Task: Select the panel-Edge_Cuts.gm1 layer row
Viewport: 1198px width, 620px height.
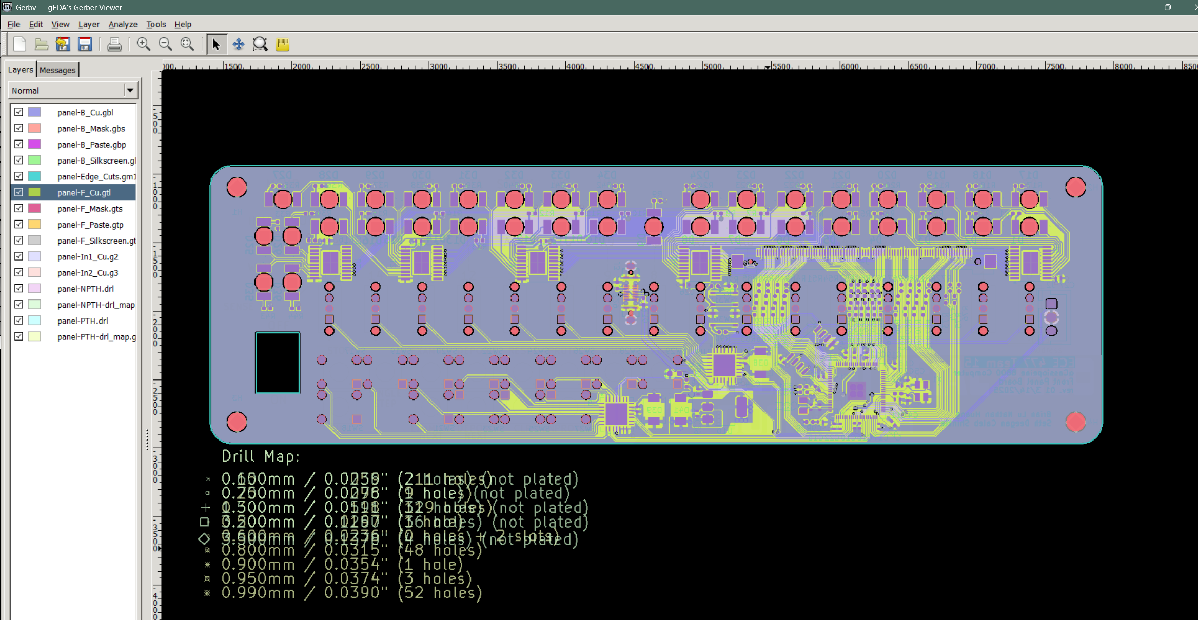Action: coord(96,176)
